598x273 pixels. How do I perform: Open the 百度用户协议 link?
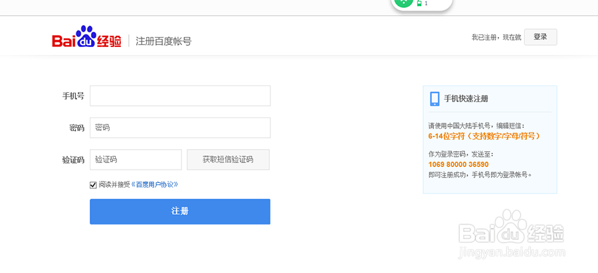pyautogui.click(x=155, y=185)
